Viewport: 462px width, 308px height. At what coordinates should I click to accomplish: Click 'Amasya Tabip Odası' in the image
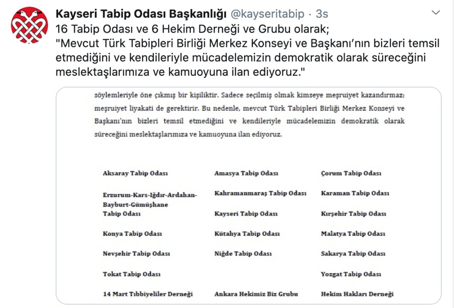point(246,173)
